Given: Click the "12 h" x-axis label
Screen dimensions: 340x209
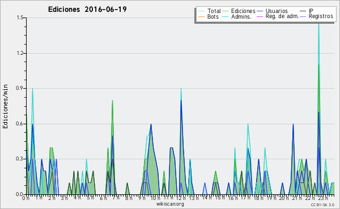Looking at the screenshot, I should (x=181, y=198).
